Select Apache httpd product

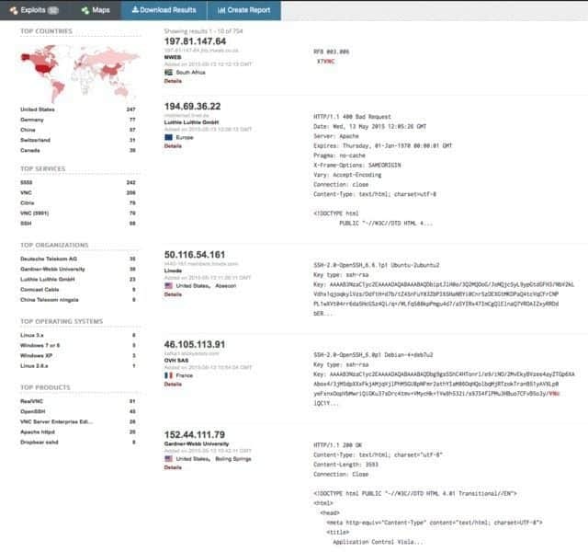tap(38, 431)
